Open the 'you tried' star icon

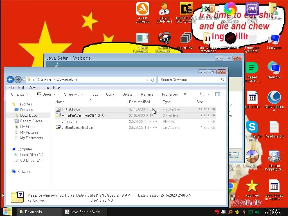click(x=252, y=188)
